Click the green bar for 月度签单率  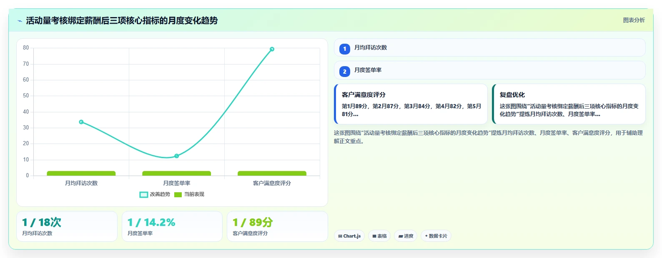[177, 174]
